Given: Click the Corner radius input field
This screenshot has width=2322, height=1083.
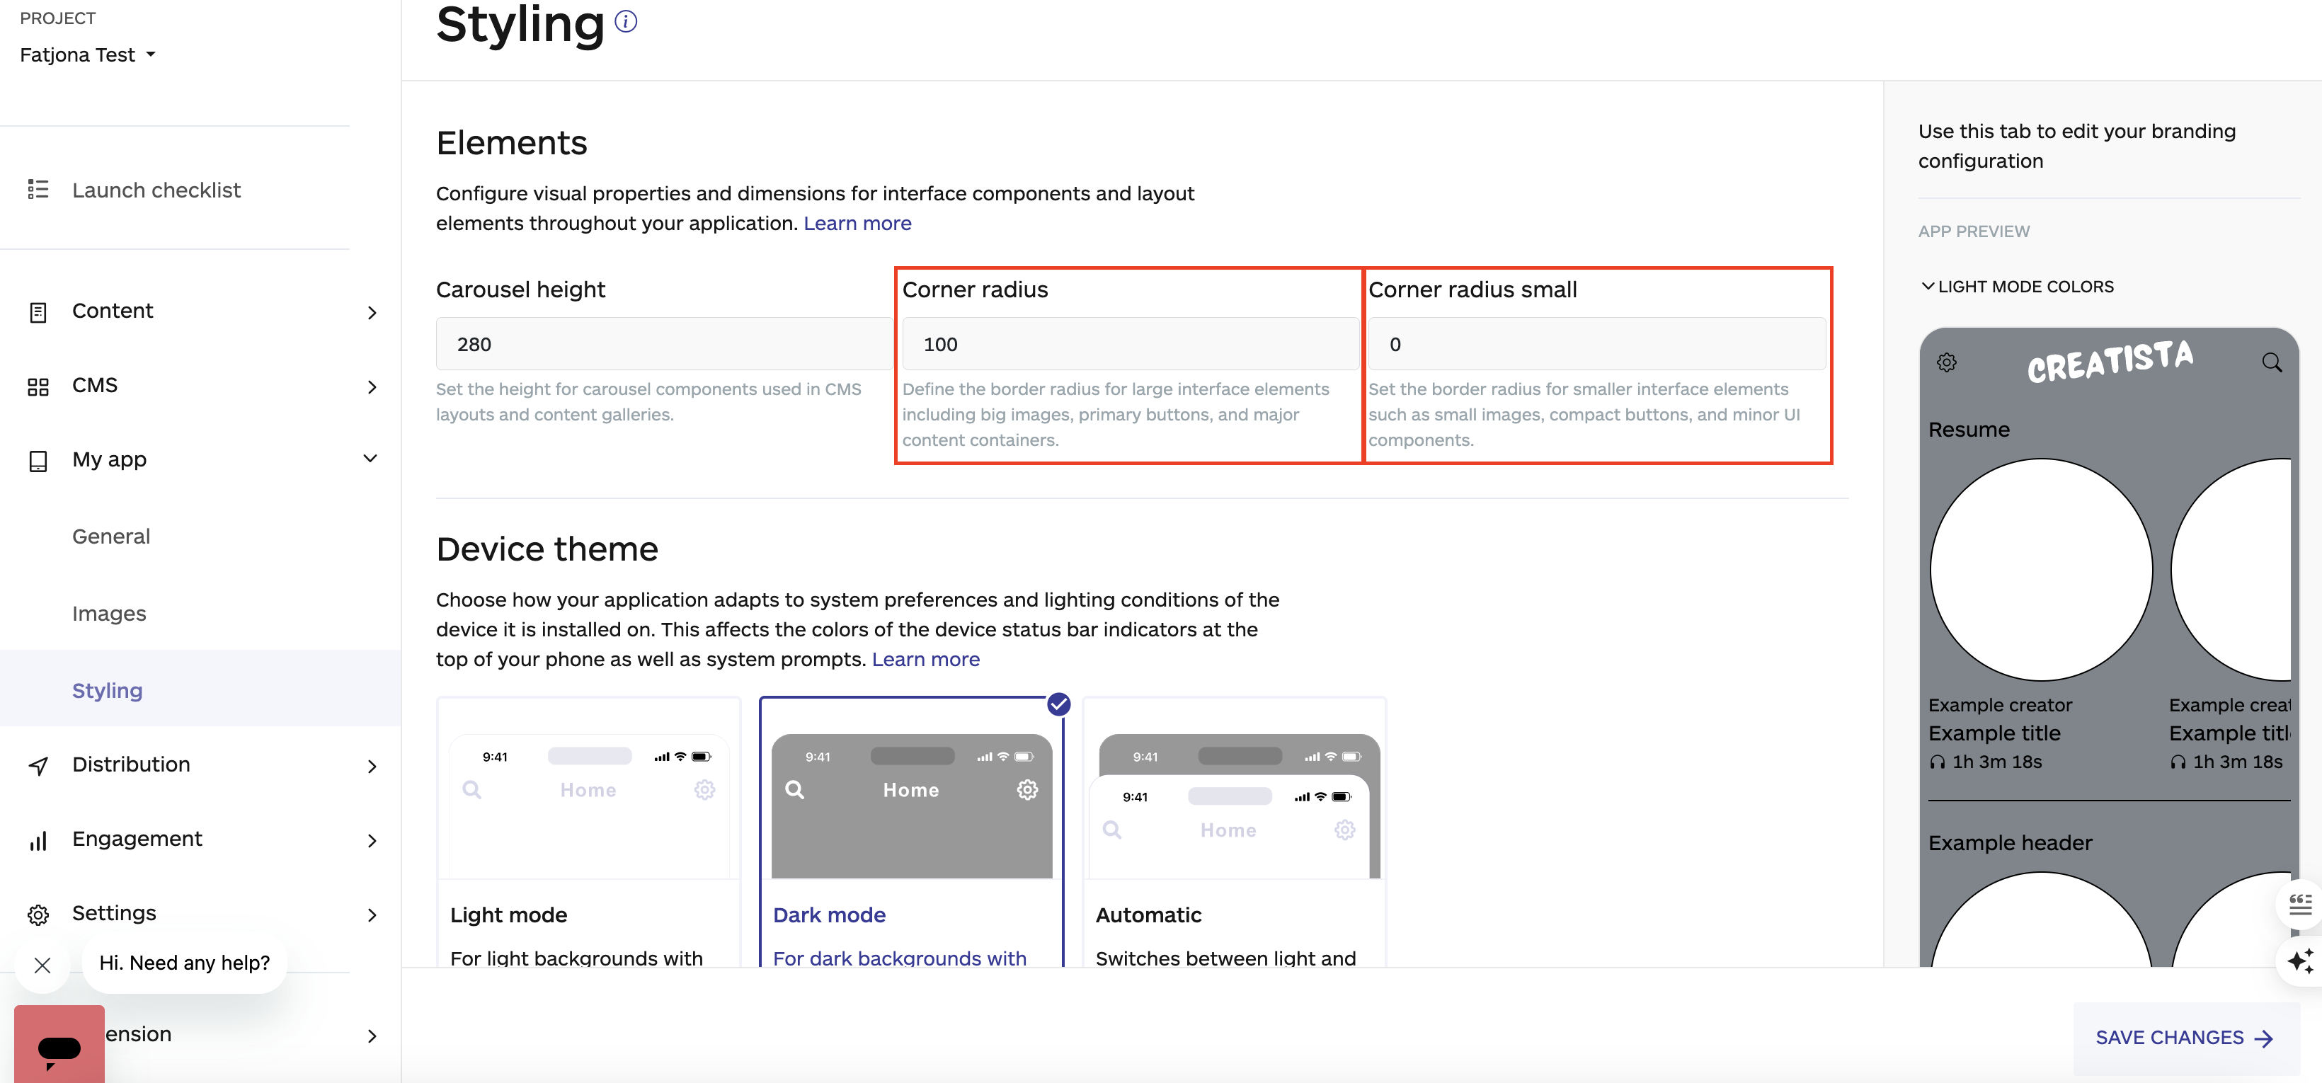Looking at the screenshot, I should [1128, 343].
